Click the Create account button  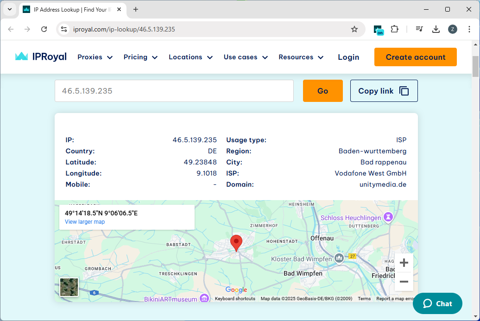click(x=416, y=57)
